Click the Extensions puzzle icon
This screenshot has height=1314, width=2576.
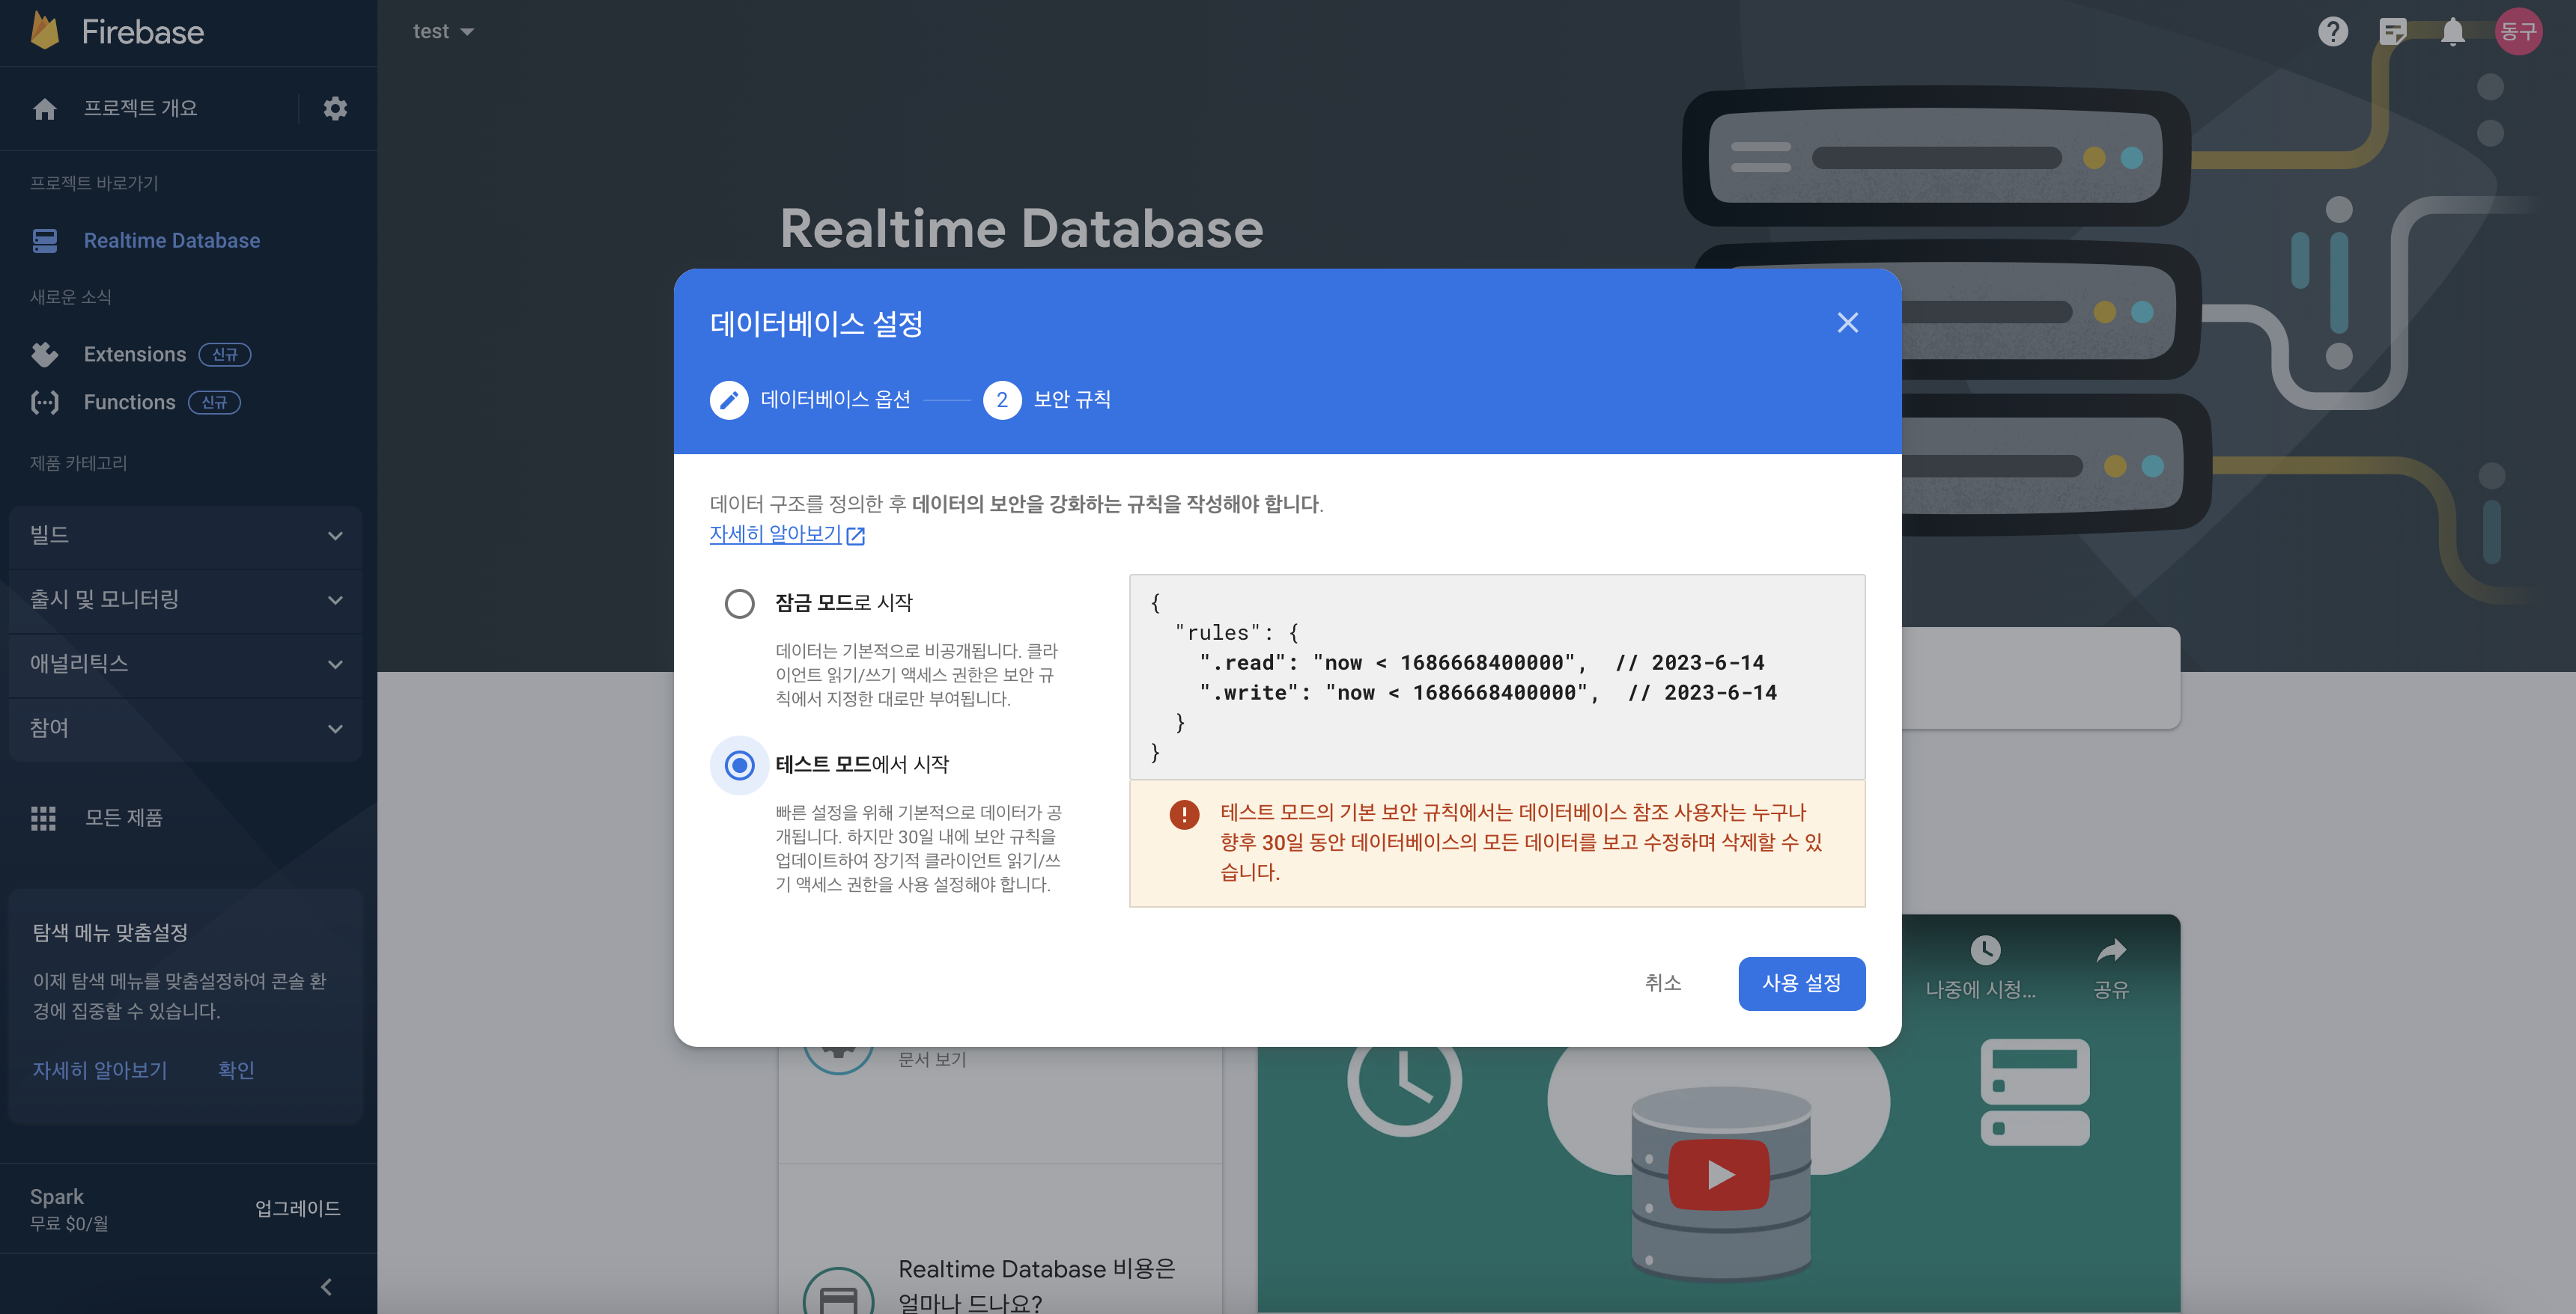tap(44, 355)
